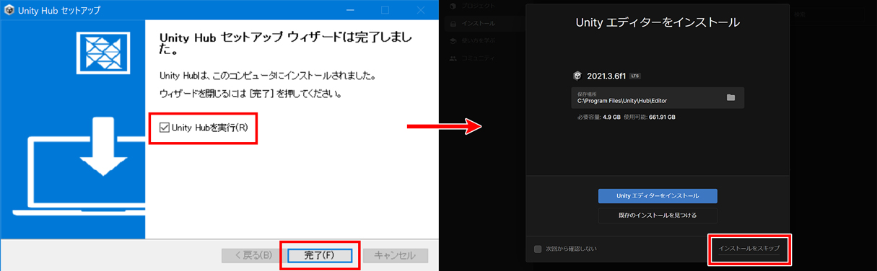Enable the 次回から確認しない checkbox
This screenshot has width=877, height=271.
[538, 249]
